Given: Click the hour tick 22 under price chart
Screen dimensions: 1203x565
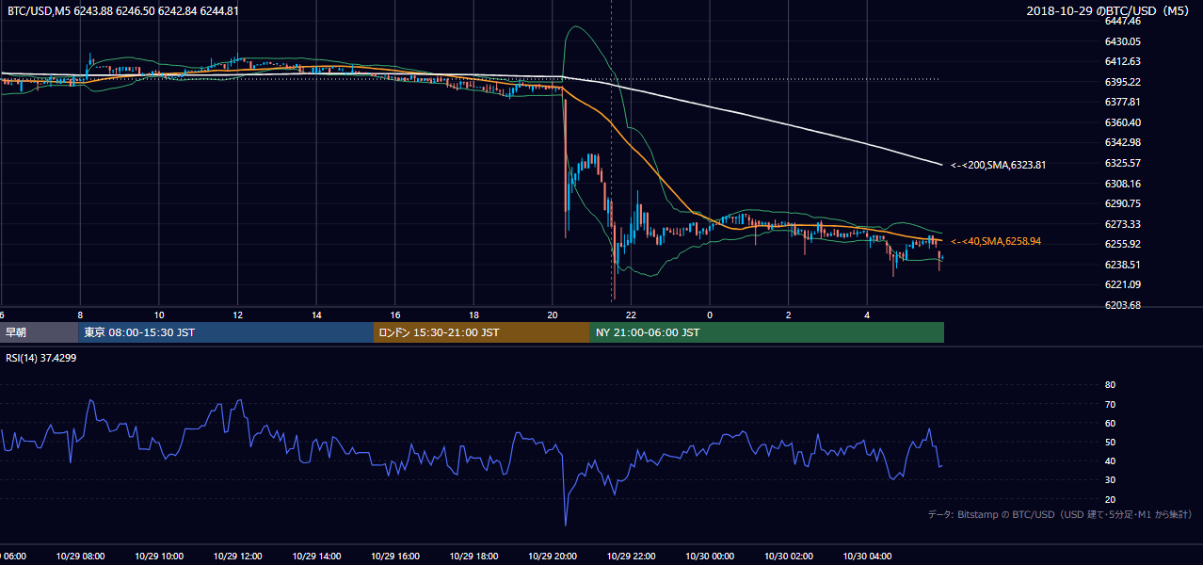Looking at the screenshot, I should pos(631,315).
